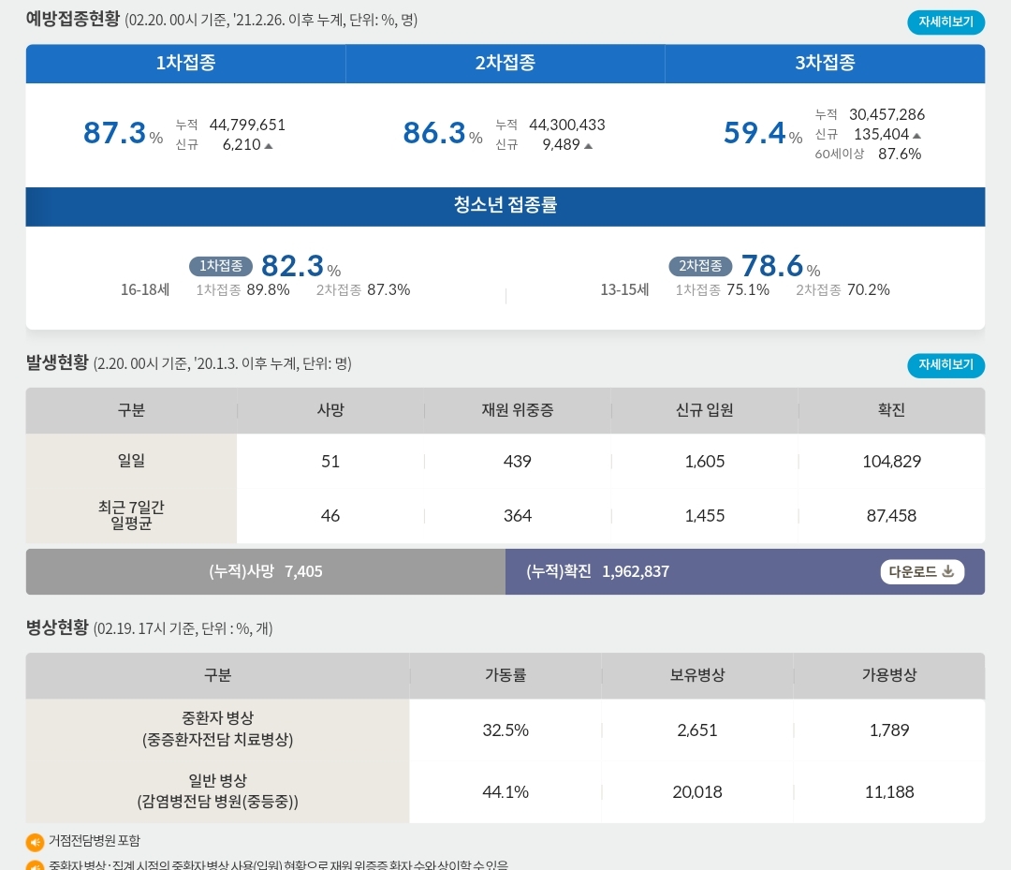1011x870 pixels.
Task: Click 7-day average deaths 46
Action: coord(330,515)
